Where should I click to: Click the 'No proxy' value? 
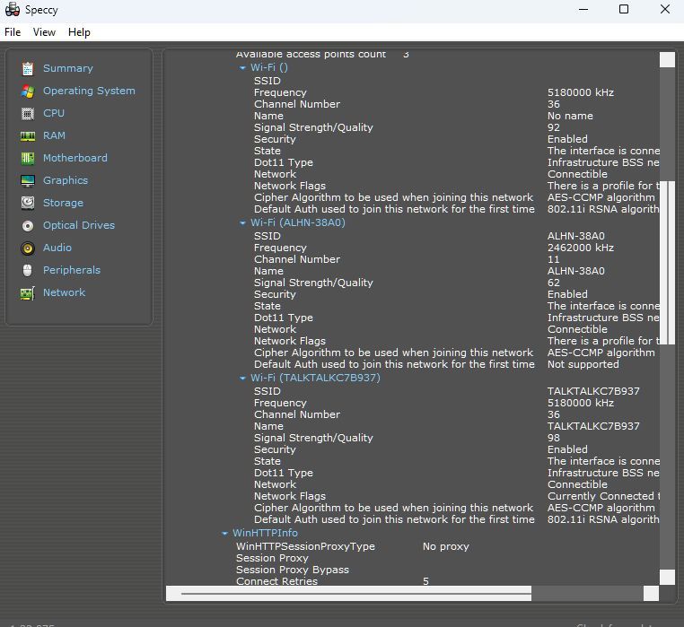446,546
